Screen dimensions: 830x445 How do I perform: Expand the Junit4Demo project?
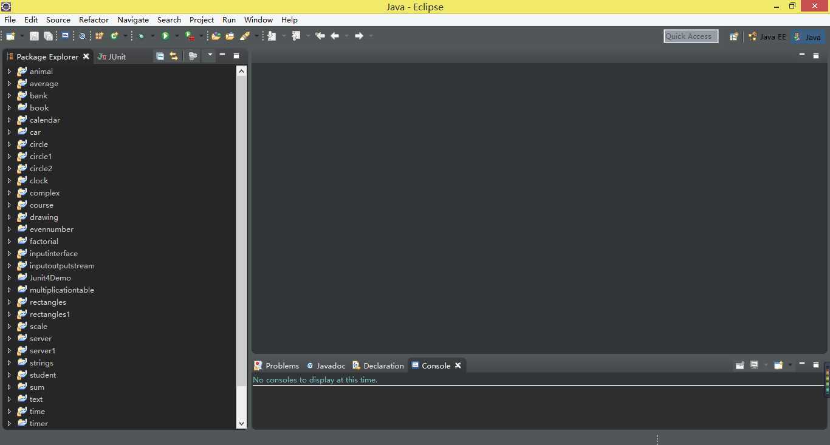point(9,277)
